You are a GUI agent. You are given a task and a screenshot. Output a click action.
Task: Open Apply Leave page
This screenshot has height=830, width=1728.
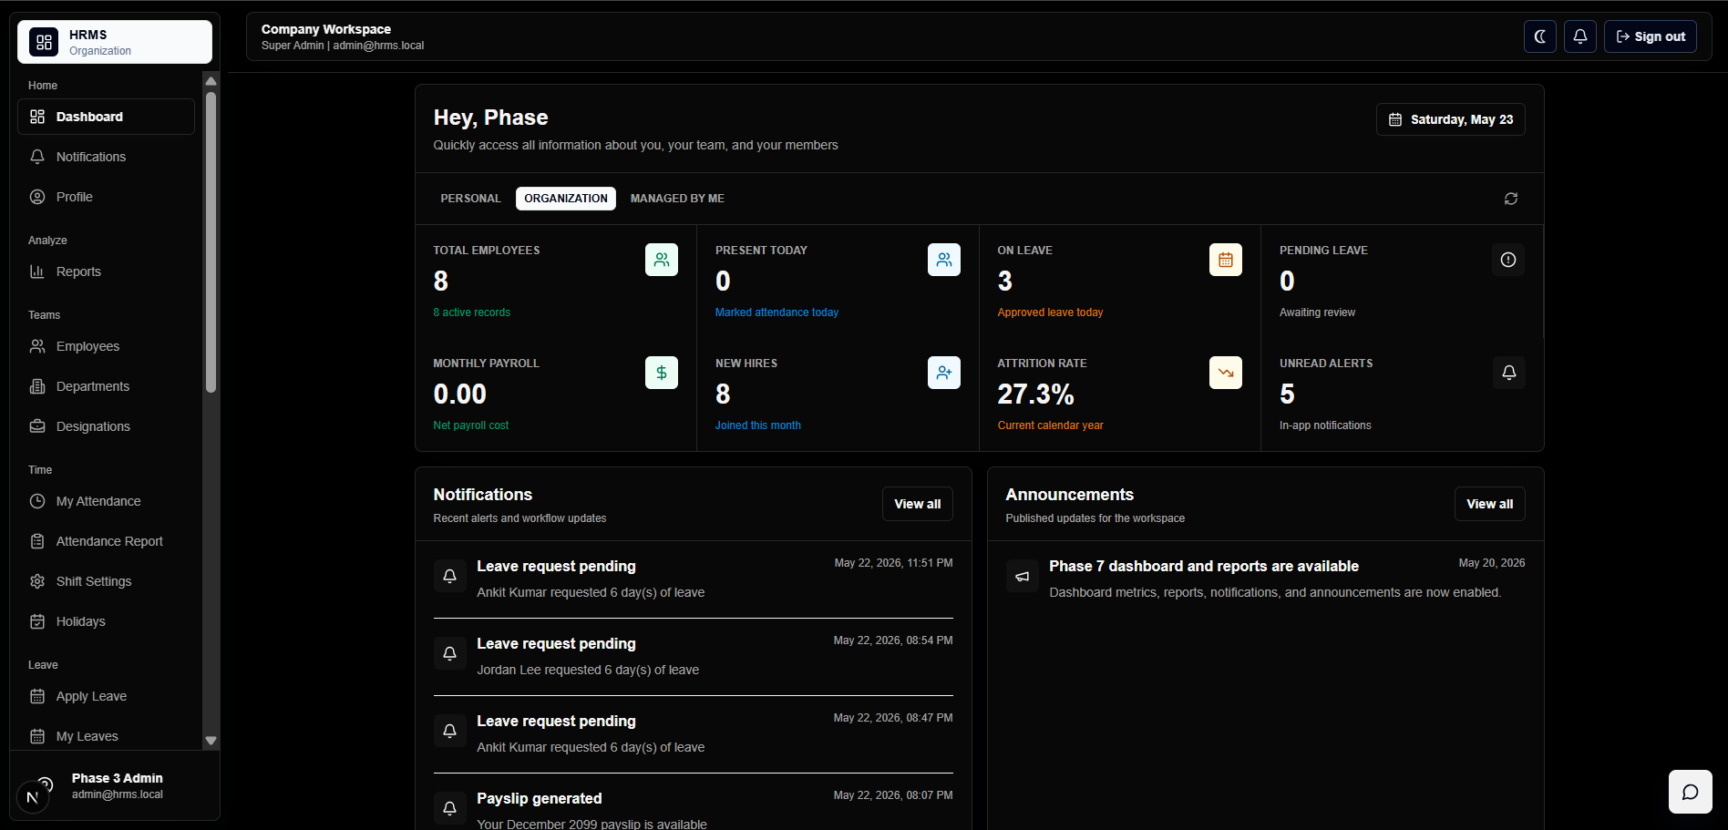(x=106, y=696)
